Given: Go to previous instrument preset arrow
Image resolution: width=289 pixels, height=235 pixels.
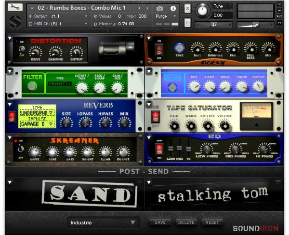Looking at the screenshot, I should (x=139, y=8).
